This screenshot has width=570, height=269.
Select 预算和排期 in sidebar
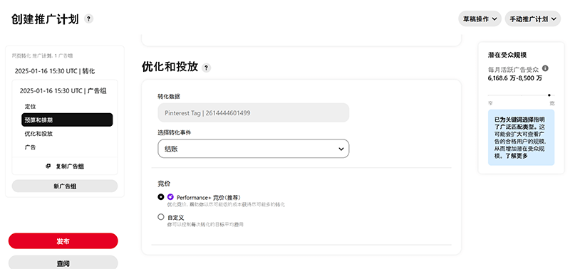click(67, 120)
